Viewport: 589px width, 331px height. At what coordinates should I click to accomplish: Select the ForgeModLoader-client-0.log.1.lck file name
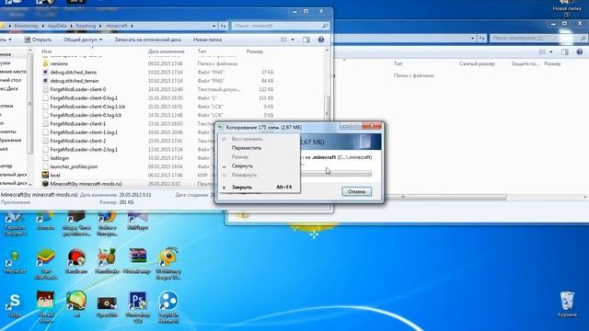[x=87, y=107]
